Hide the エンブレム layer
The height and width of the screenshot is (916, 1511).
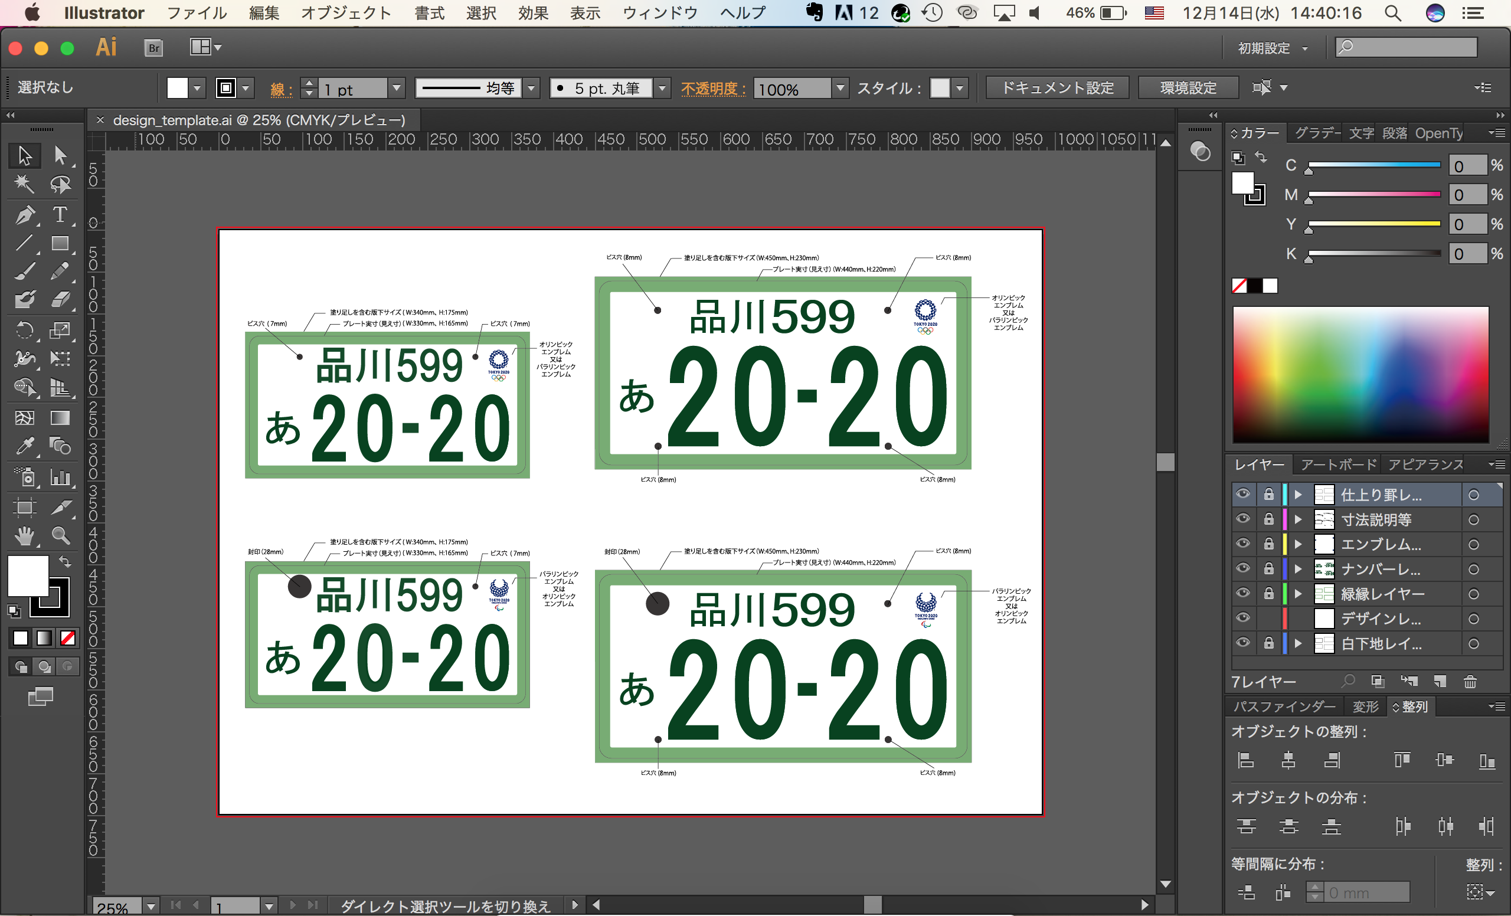click(x=1242, y=544)
